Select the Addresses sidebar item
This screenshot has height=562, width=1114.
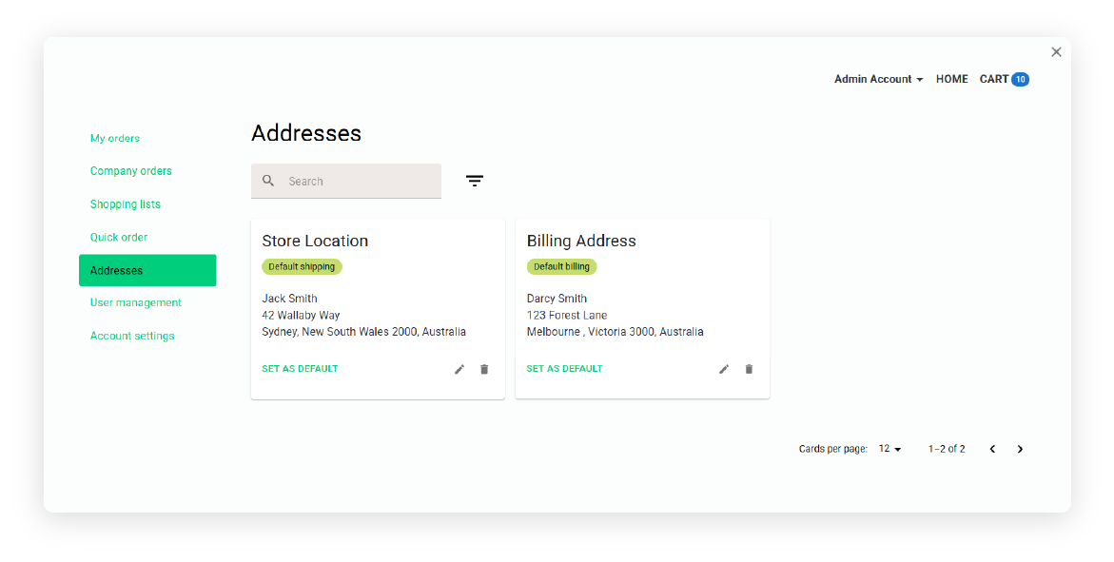[x=147, y=270]
